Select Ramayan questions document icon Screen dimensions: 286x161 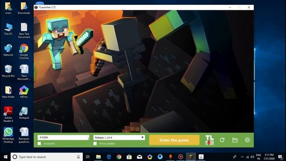coord(24,135)
